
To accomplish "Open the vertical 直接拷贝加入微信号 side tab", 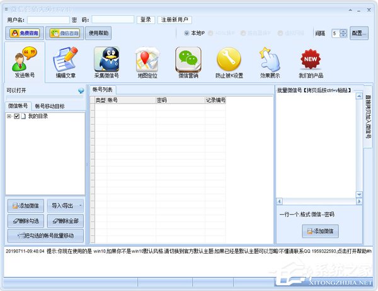I will pos(368,116).
